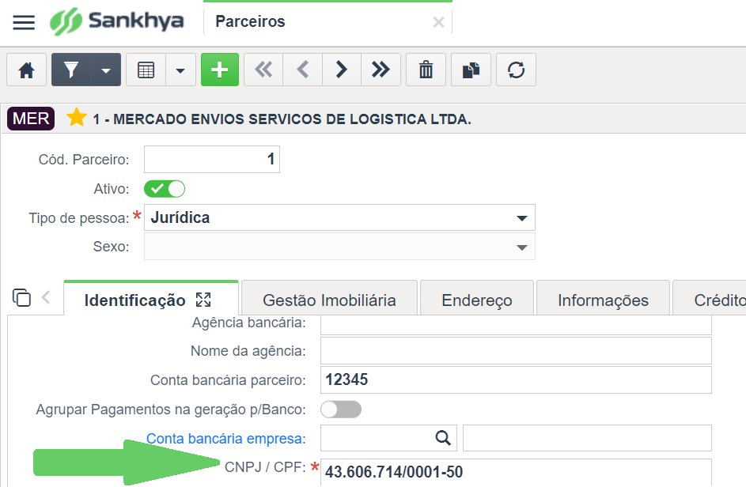Jump to the first record
Viewport: 746px width, 487px height.
click(263, 70)
